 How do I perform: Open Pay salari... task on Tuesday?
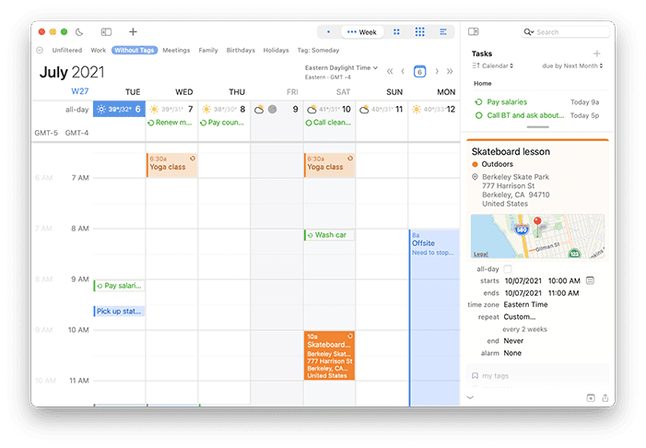119,286
